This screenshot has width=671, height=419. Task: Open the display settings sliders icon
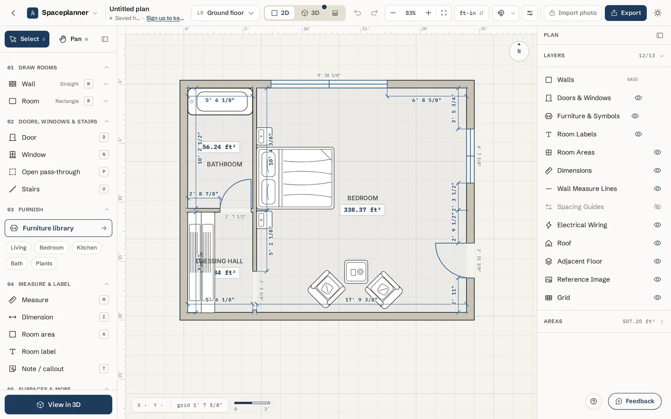(530, 13)
